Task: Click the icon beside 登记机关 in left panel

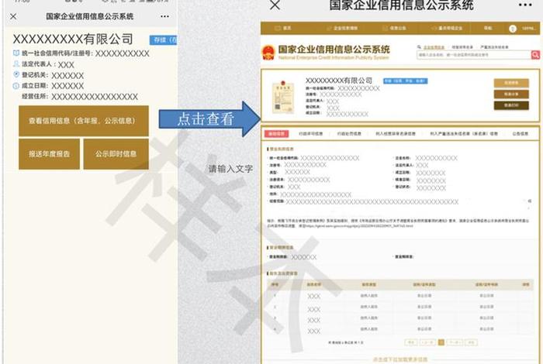Action: [x=16, y=74]
